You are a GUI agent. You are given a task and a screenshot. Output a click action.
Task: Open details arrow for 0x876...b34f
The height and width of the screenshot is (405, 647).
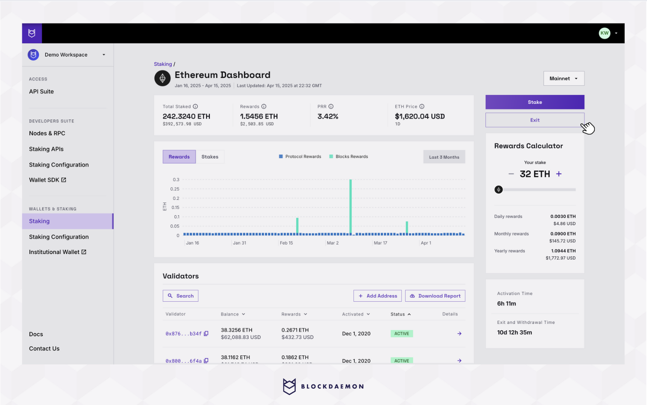[459, 334]
